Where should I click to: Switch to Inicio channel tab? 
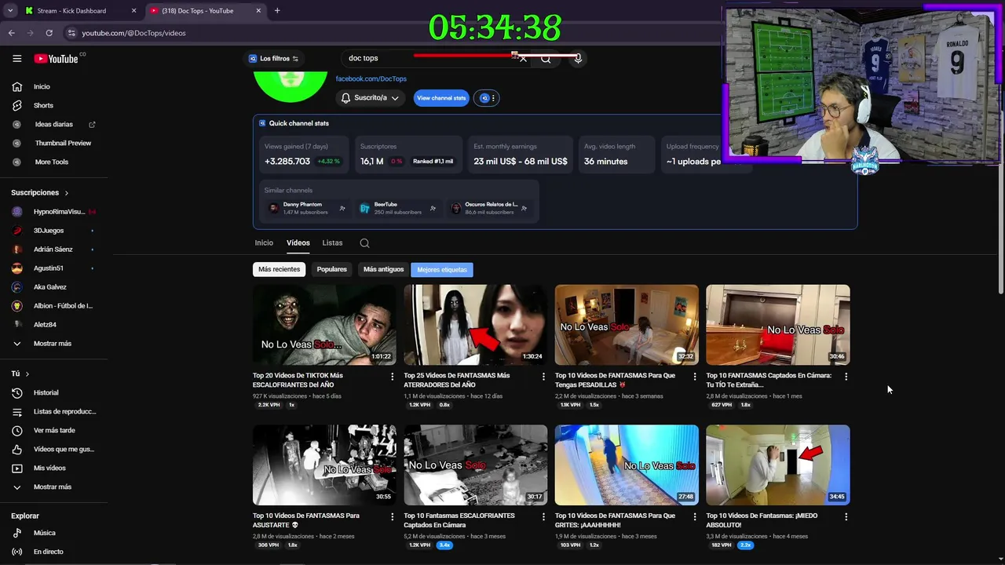pyautogui.click(x=264, y=243)
